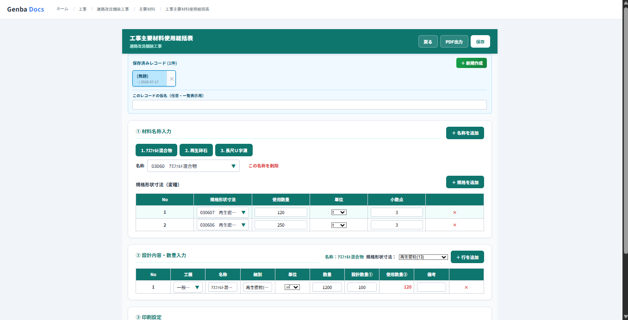
Task: Open the 工種 dropdown in design row 1
Action: click(188, 287)
